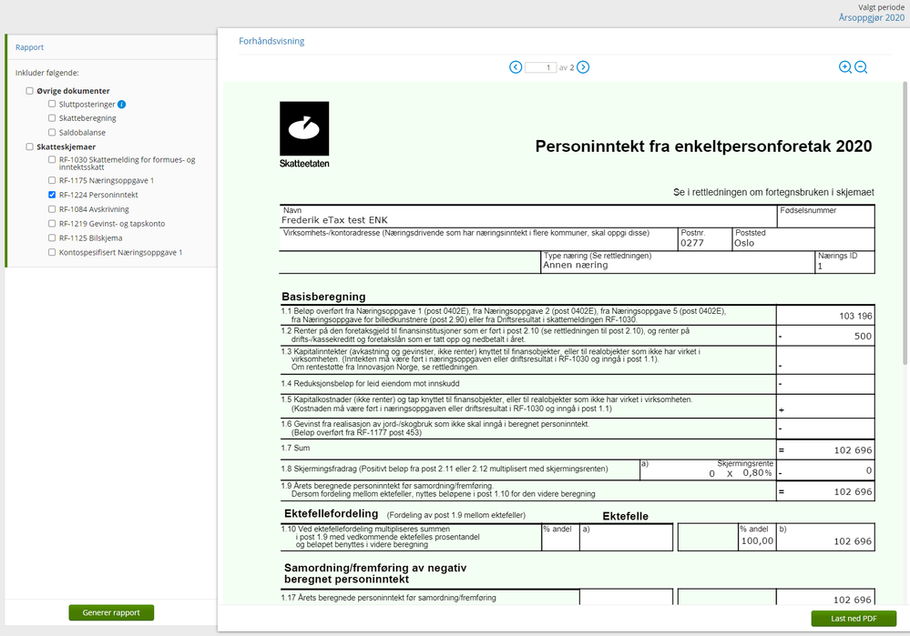Click the page number input field

tap(540, 68)
